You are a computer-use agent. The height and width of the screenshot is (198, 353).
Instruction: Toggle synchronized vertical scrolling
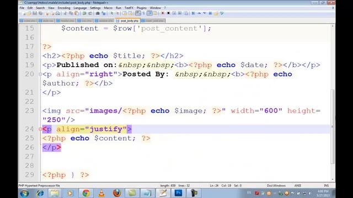pyautogui.click(x=124, y=13)
